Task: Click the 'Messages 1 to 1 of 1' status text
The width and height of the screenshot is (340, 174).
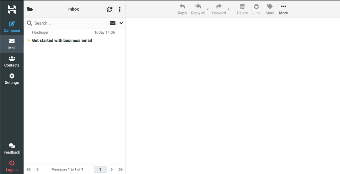Action: pyautogui.click(x=67, y=169)
